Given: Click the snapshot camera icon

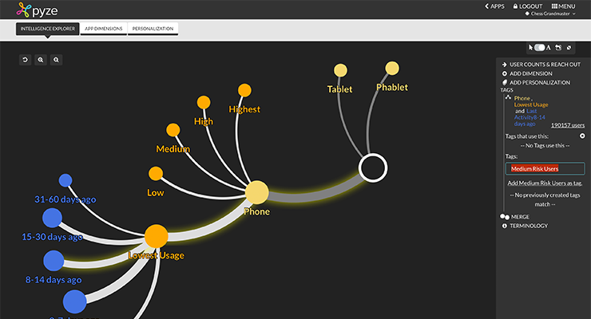Looking at the screenshot, I should pos(558,47).
